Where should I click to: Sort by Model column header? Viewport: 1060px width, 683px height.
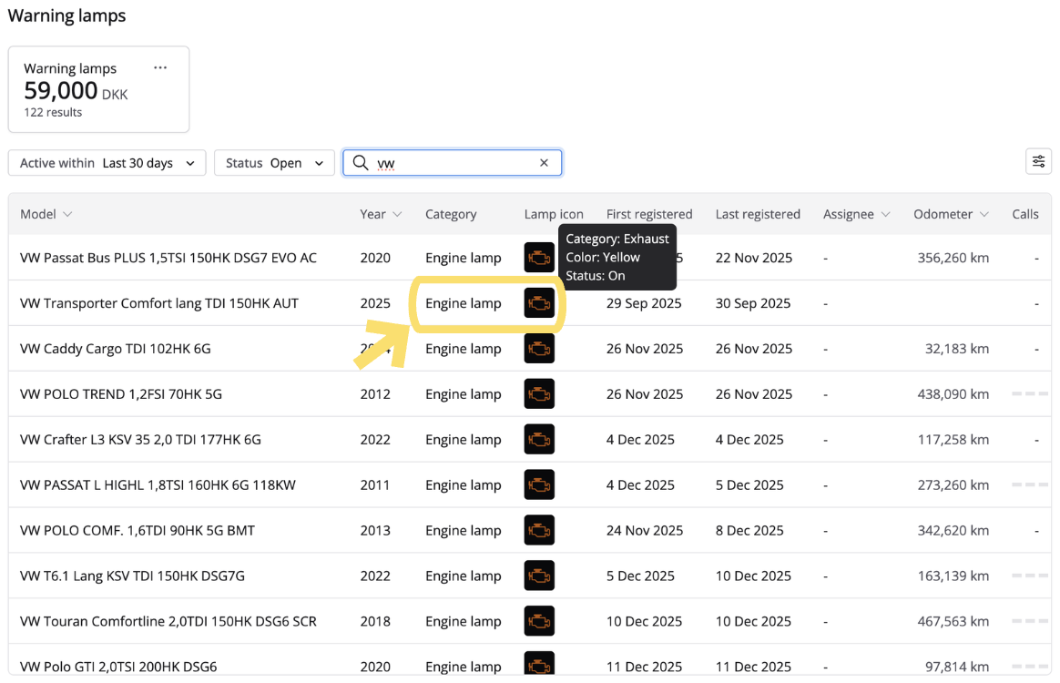coord(46,214)
